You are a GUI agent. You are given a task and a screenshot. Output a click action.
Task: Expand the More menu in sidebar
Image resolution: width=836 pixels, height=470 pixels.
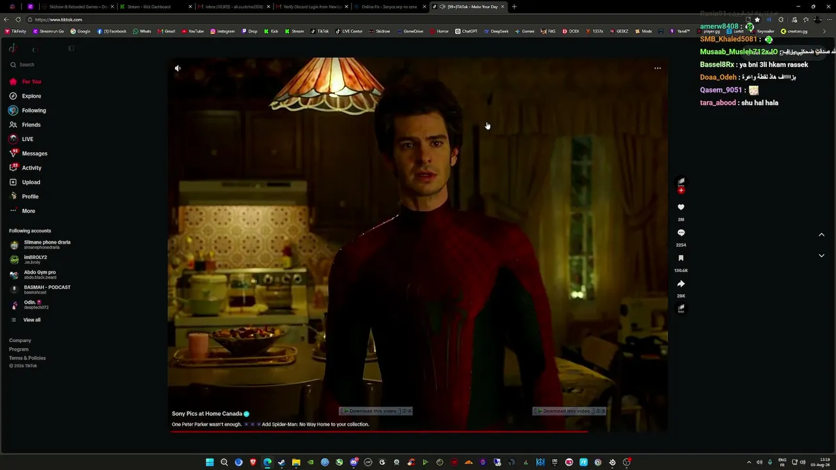click(x=22, y=211)
